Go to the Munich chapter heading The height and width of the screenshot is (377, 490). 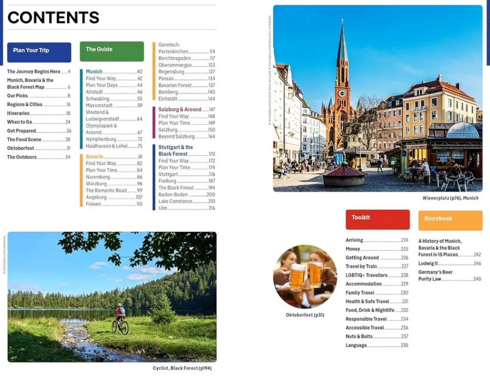click(94, 71)
